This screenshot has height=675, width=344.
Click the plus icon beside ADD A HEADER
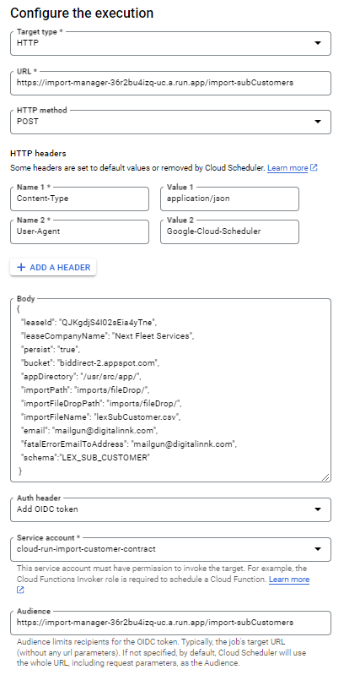click(x=20, y=267)
